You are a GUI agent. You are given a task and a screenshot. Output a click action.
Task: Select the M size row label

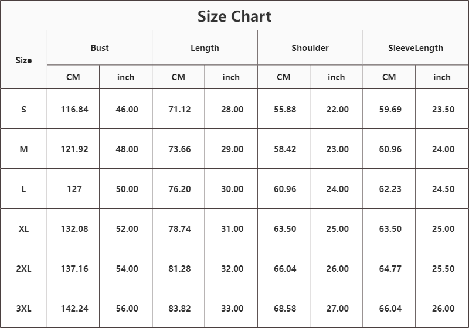(23, 149)
